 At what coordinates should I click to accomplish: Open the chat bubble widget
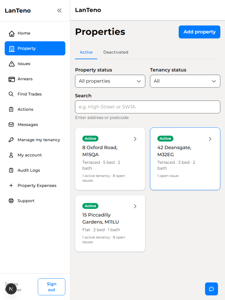[212, 289]
